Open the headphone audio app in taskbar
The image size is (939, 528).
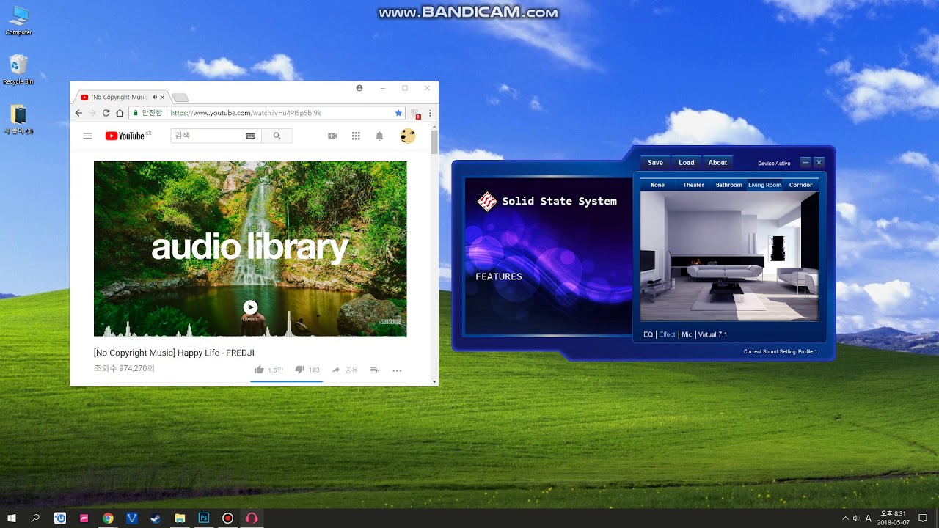tap(252, 518)
